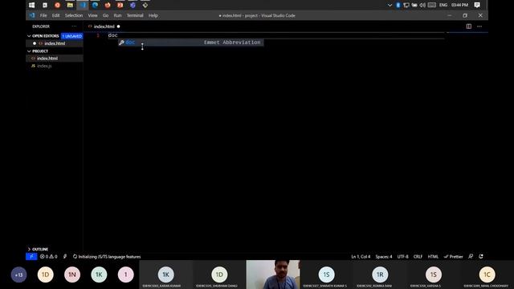
Task: Open the Go menu
Action: tap(105, 15)
